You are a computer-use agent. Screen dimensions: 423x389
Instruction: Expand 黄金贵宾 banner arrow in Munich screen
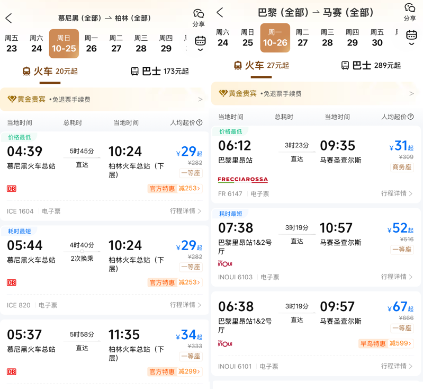(x=200, y=100)
